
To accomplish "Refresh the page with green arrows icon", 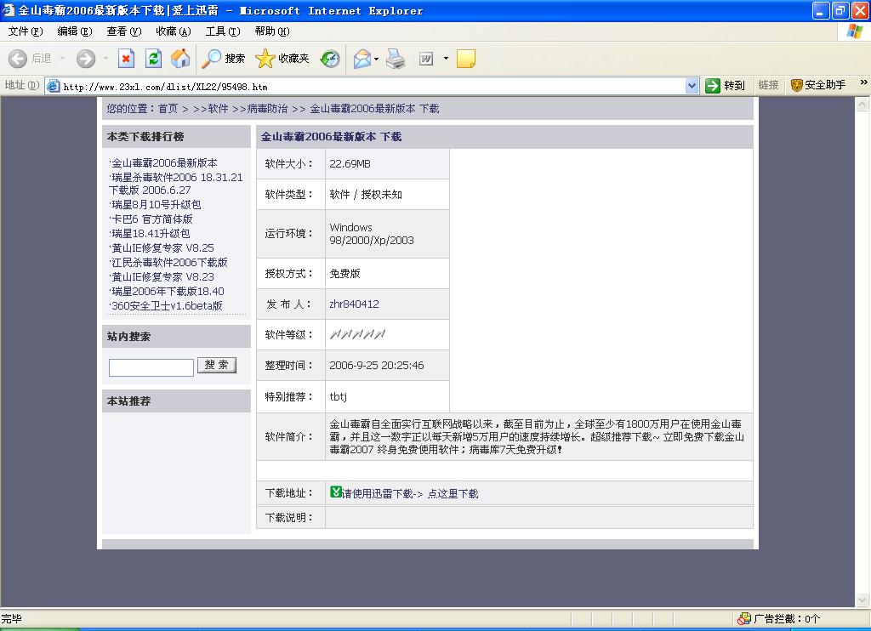I will coord(153,59).
